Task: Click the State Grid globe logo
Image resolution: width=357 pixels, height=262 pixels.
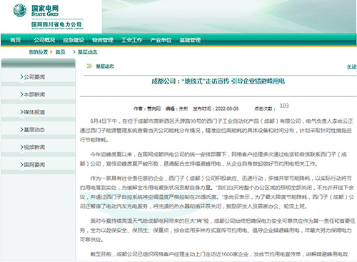Action: (x=20, y=11)
